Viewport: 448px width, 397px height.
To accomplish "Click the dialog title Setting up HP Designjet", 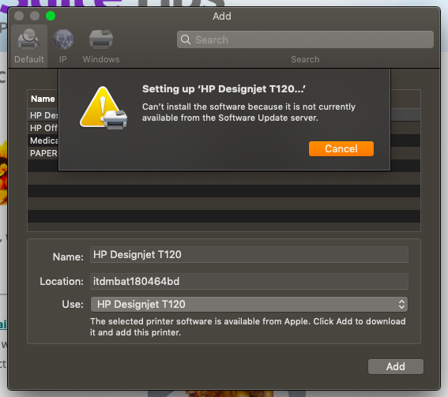I will pyautogui.click(x=224, y=89).
